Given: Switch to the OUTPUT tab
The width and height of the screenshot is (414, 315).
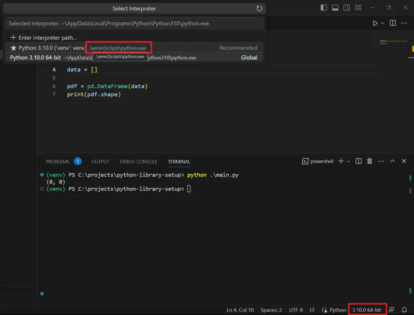Looking at the screenshot, I should pyautogui.click(x=100, y=161).
